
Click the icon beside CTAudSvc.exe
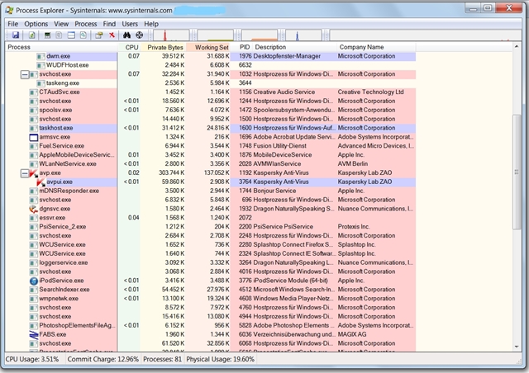point(33,92)
